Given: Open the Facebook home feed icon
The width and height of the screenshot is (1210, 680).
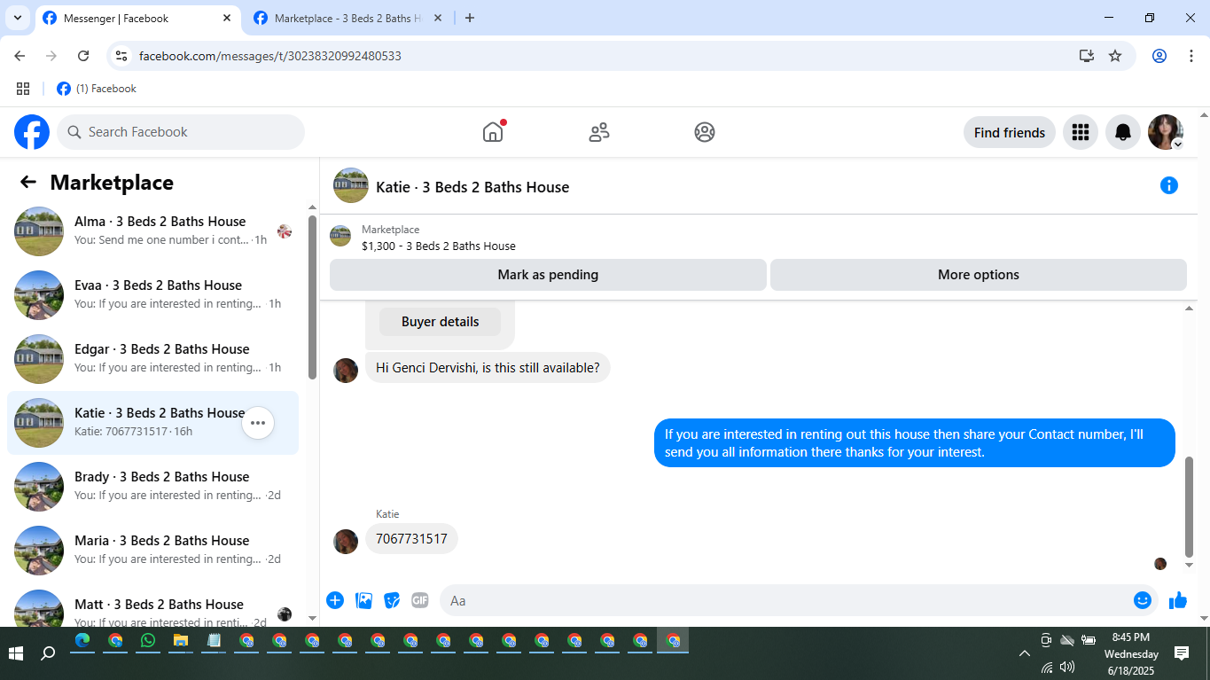Looking at the screenshot, I should [x=493, y=132].
